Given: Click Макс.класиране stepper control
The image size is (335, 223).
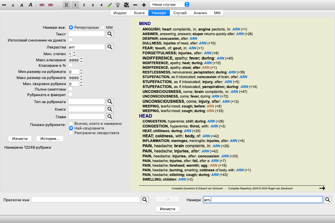Looking at the screenshot, I should coord(81,60).
